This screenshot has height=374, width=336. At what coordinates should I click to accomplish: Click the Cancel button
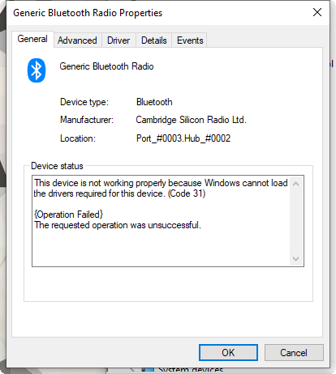click(294, 352)
